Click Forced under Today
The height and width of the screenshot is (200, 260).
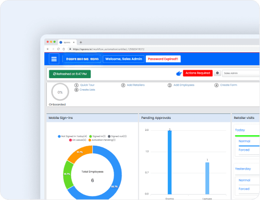tap(244, 150)
